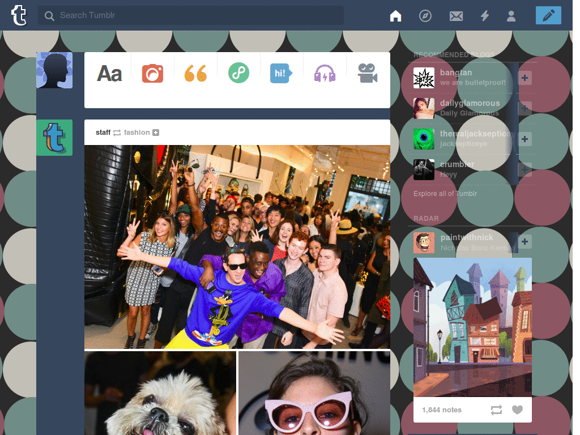Open therealjacksepticeye blog name
The height and width of the screenshot is (435, 580).
477,134
